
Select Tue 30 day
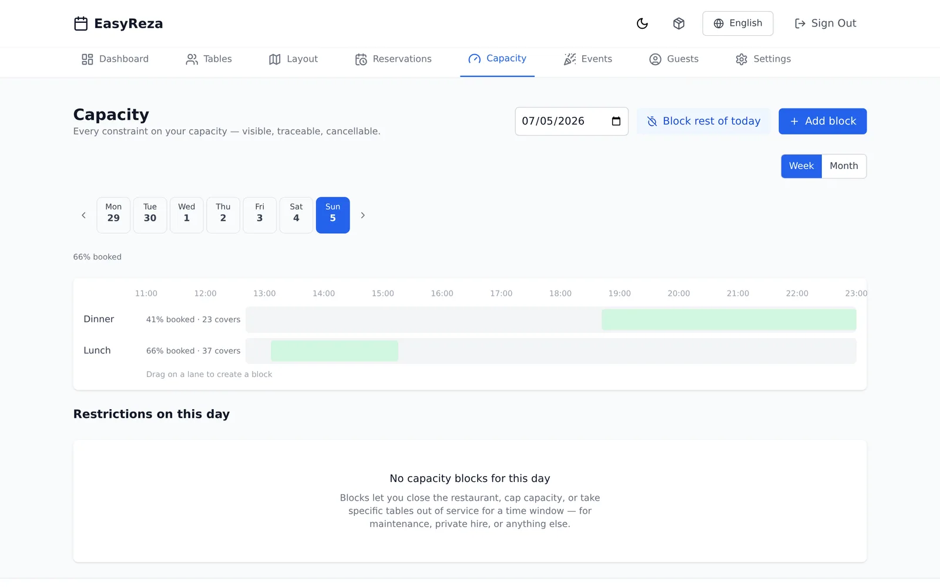coord(150,215)
